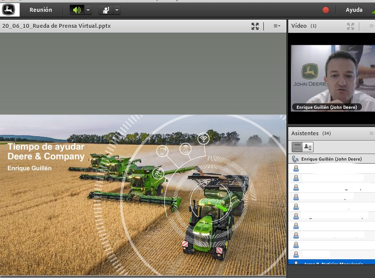Open the presentation pod options menu
Image resolution: width=375 pixels, height=278 pixels.
tap(276, 26)
